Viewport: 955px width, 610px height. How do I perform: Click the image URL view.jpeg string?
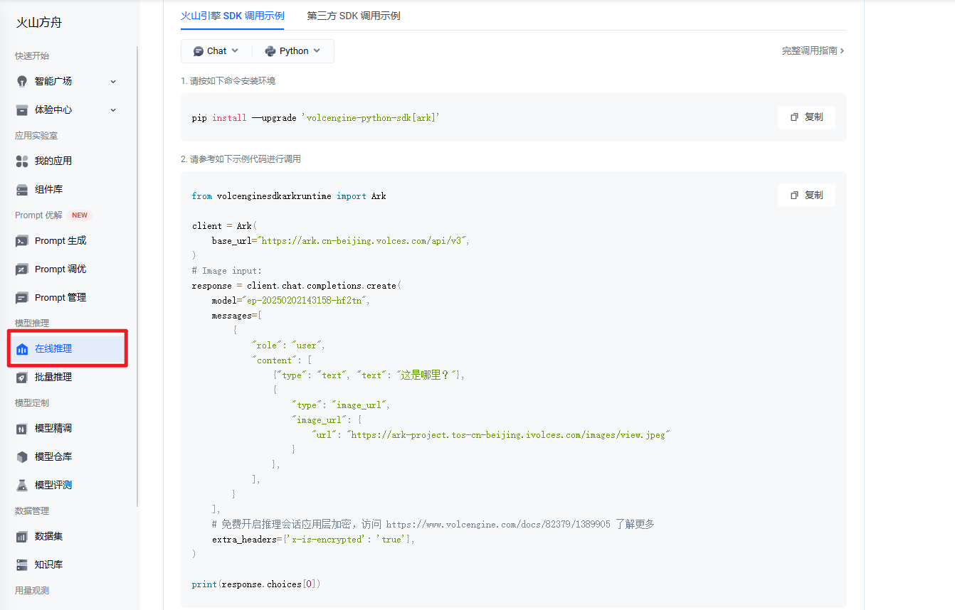click(x=508, y=434)
